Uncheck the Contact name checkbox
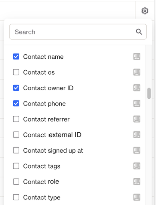This screenshot has height=205, width=156. click(x=16, y=56)
